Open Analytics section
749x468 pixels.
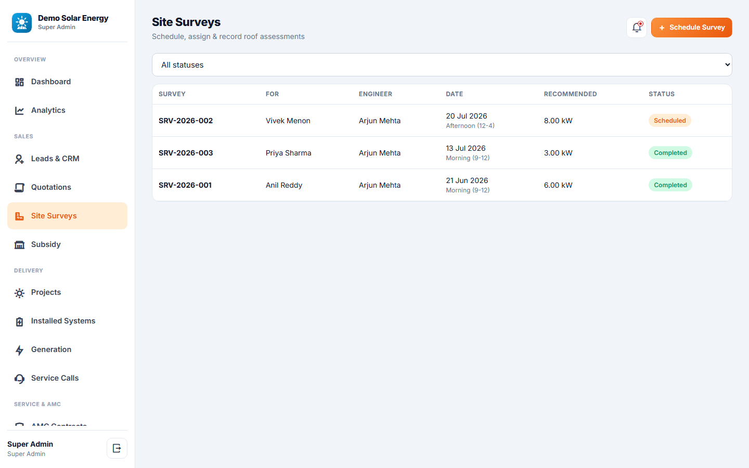[x=67, y=110]
